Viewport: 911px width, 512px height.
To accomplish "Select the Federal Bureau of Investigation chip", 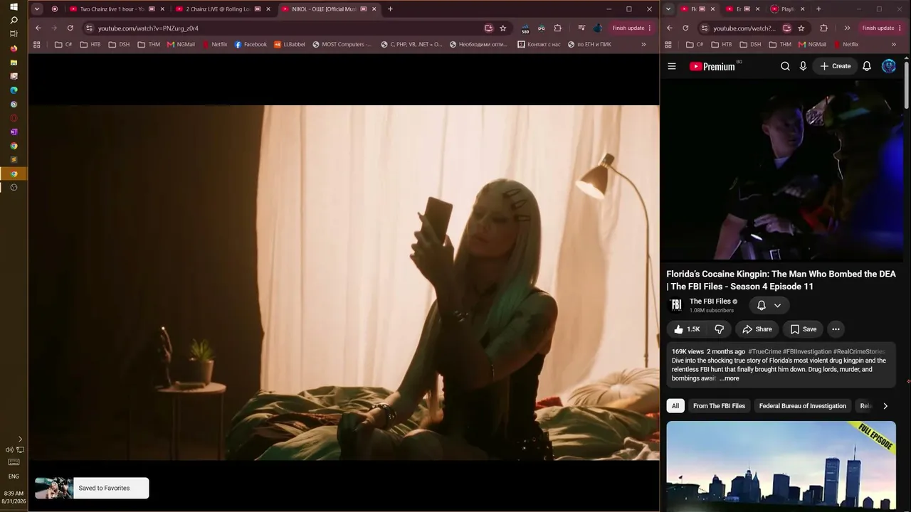I will pos(803,406).
